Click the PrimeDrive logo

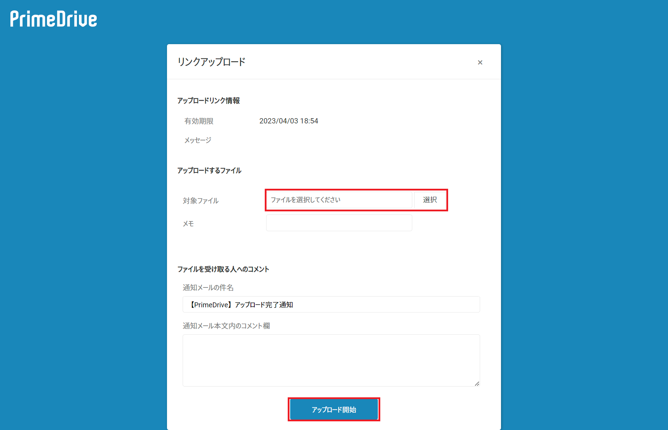(54, 19)
